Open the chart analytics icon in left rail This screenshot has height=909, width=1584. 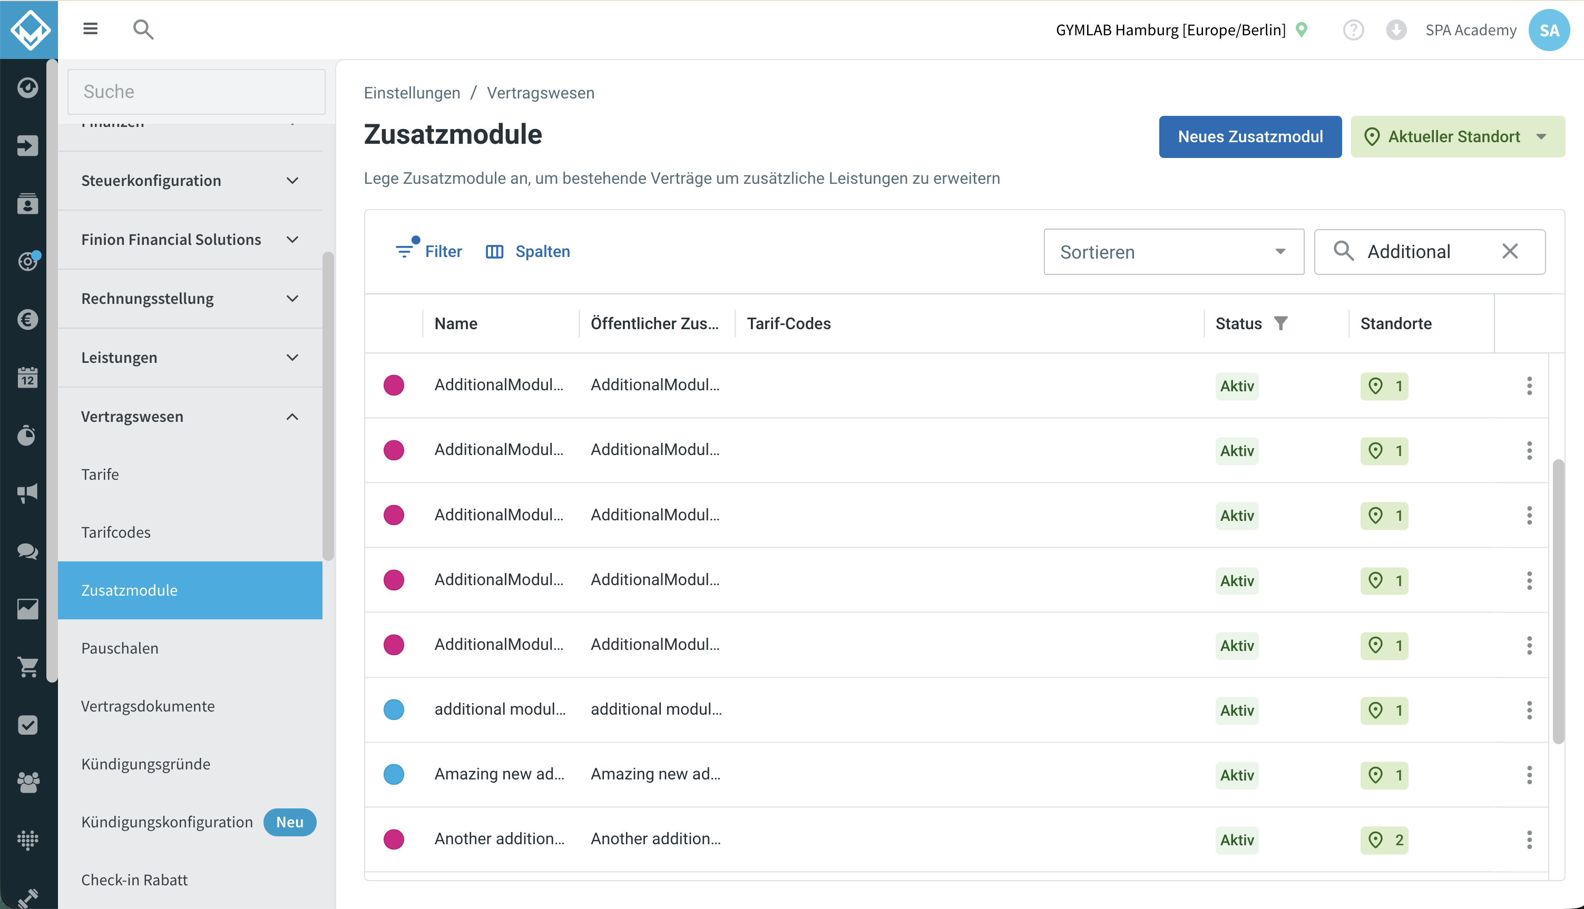point(27,609)
